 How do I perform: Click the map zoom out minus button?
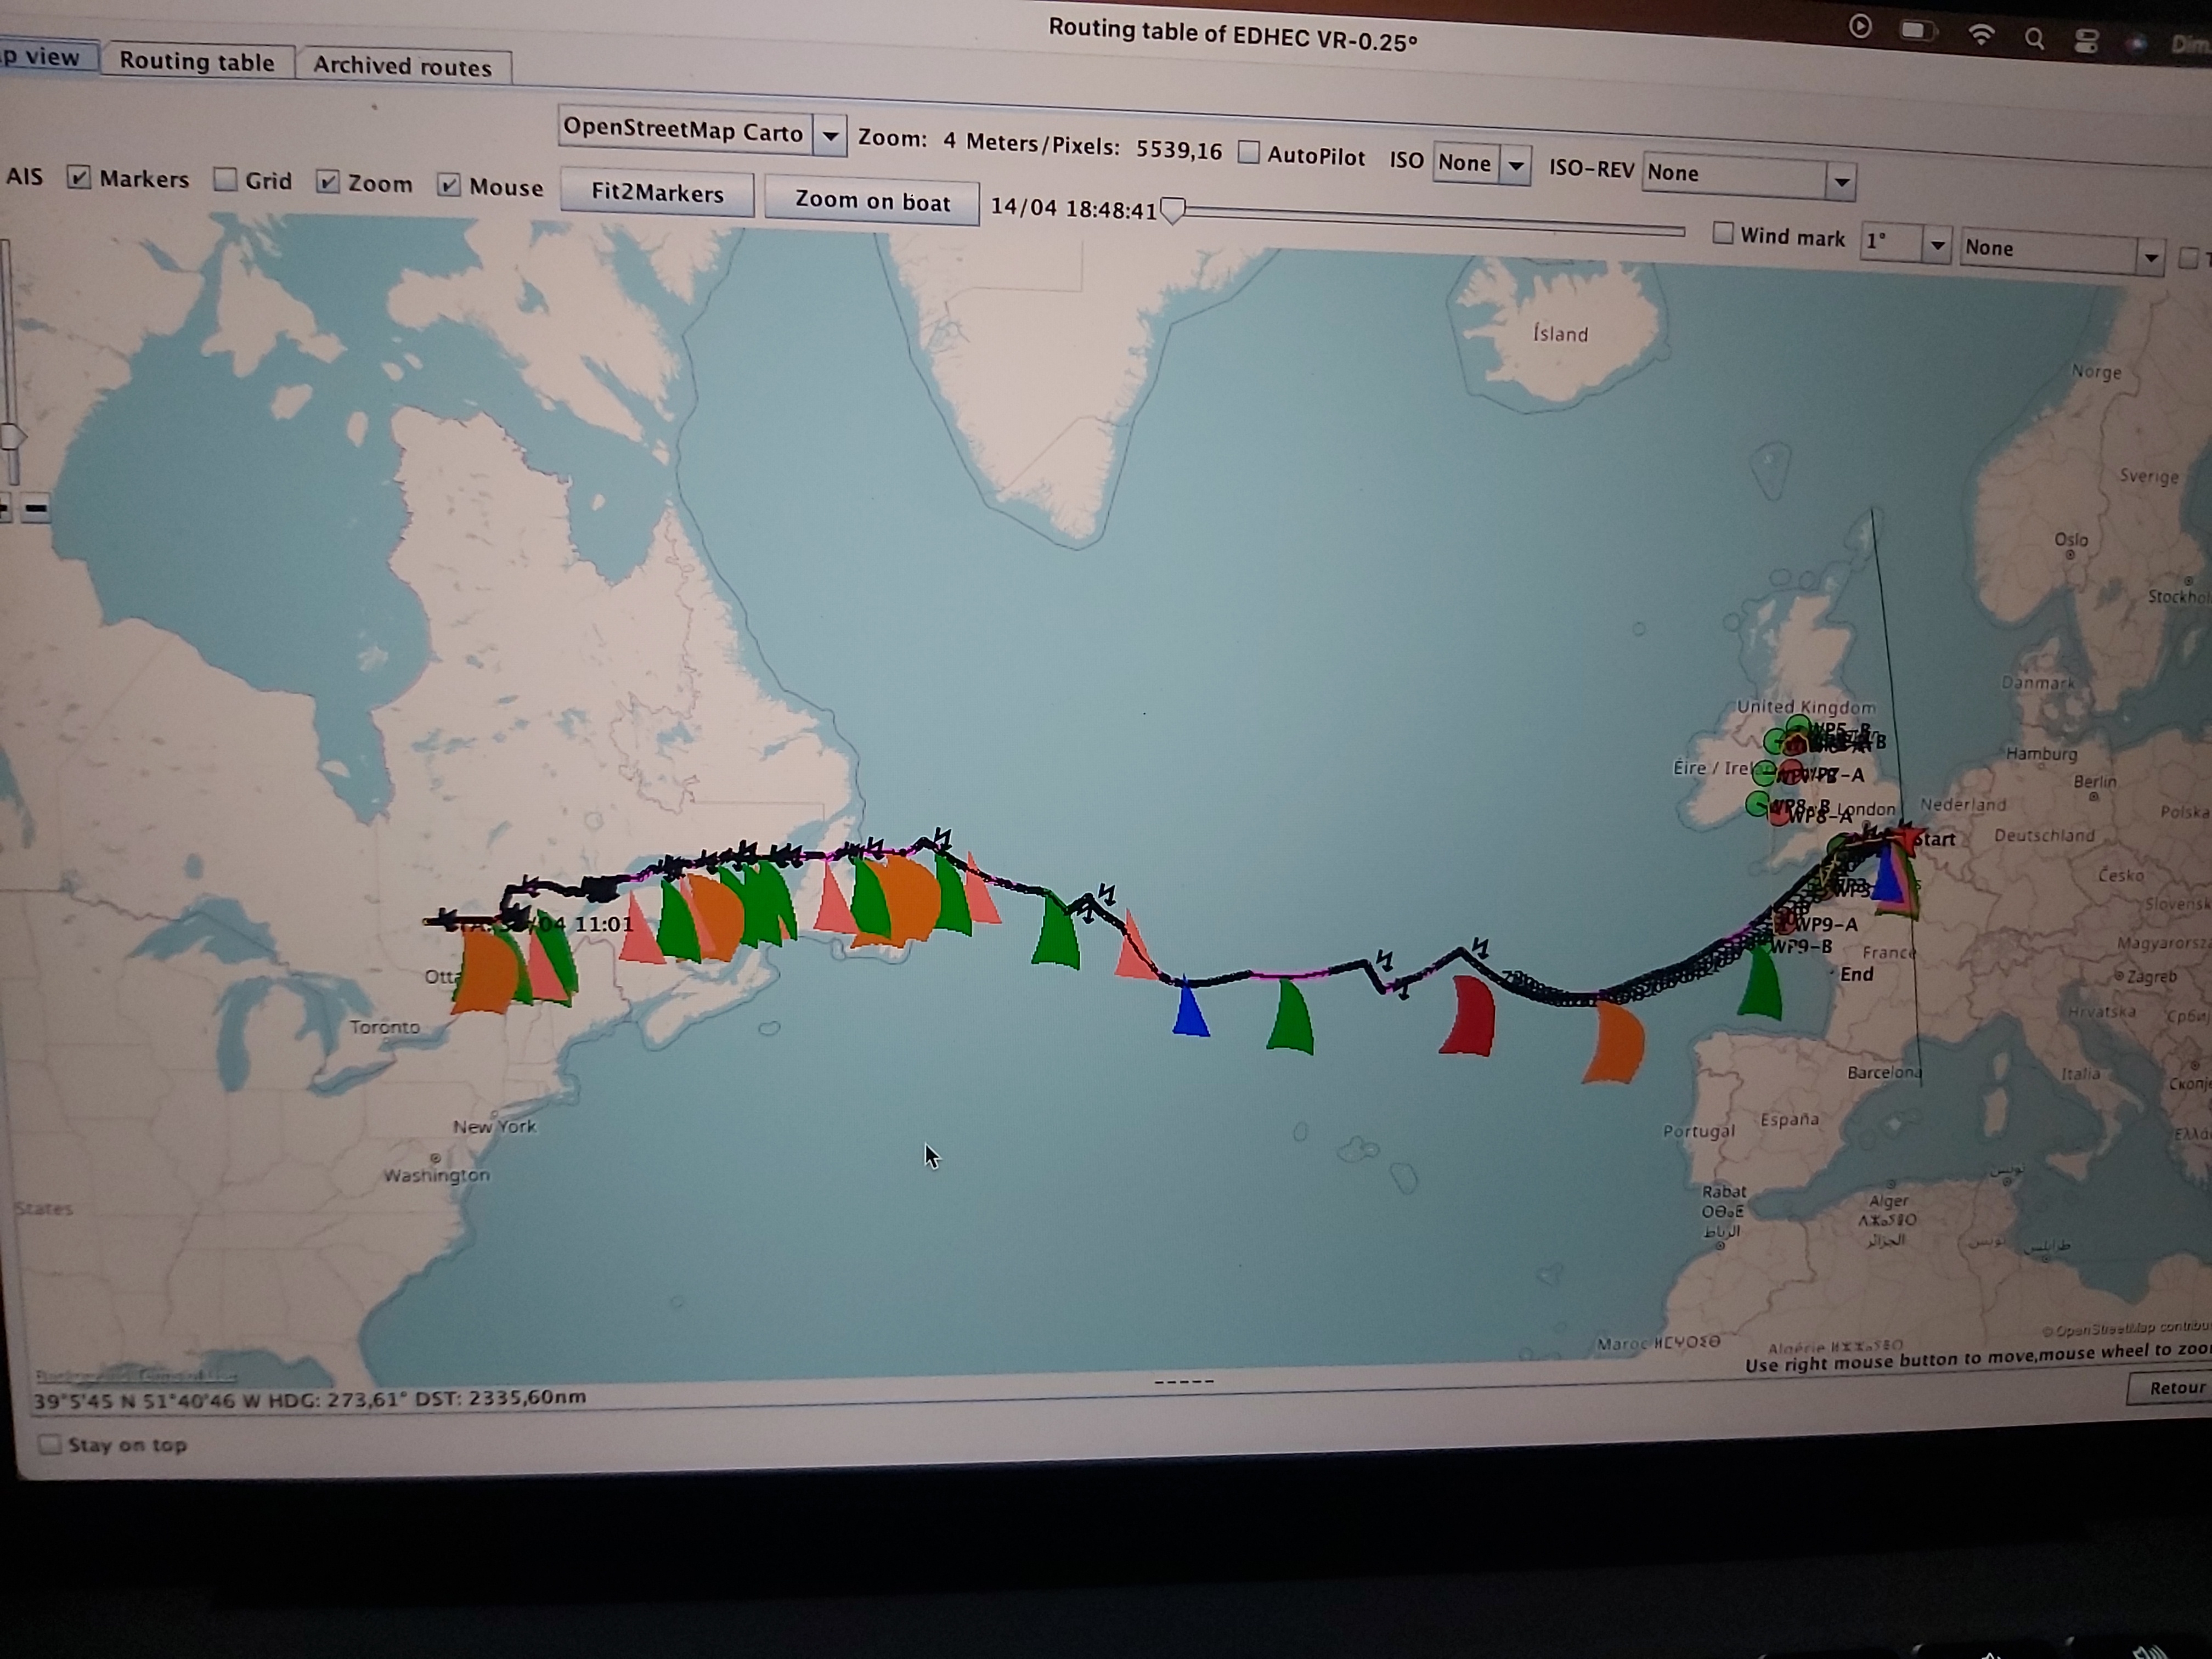36,509
